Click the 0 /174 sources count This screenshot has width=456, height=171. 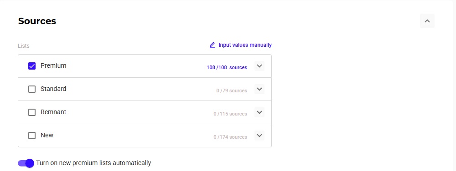(230, 137)
